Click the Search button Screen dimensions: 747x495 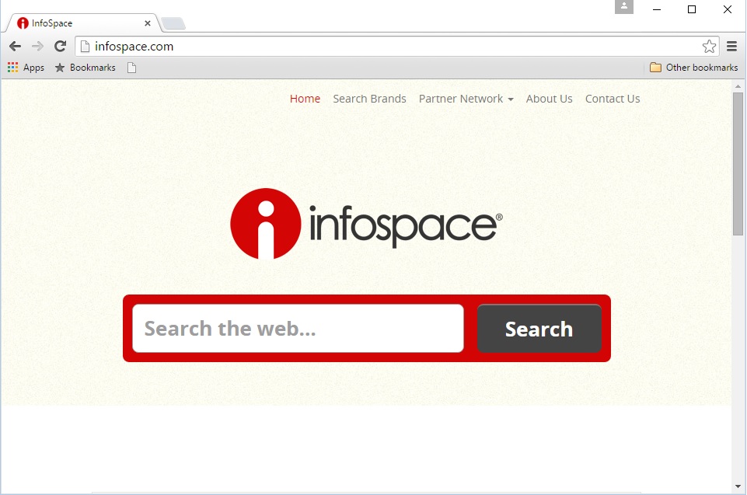[539, 329]
